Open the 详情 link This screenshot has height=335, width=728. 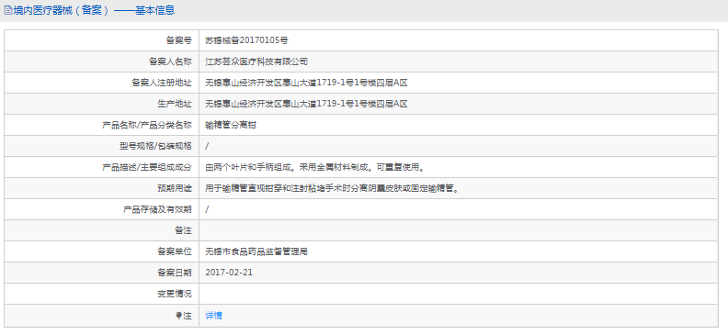coord(213,316)
